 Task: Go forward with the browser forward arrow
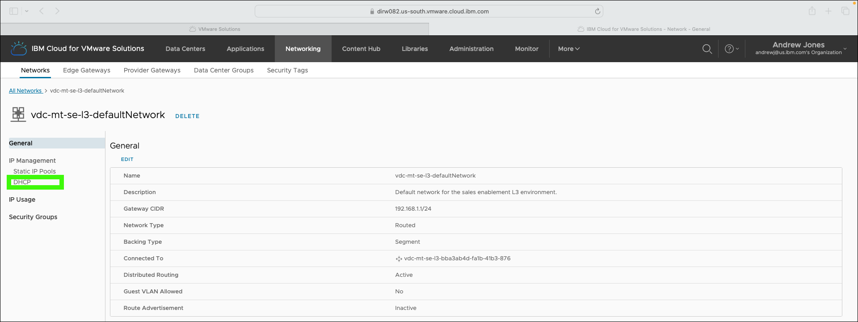tap(57, 11)
